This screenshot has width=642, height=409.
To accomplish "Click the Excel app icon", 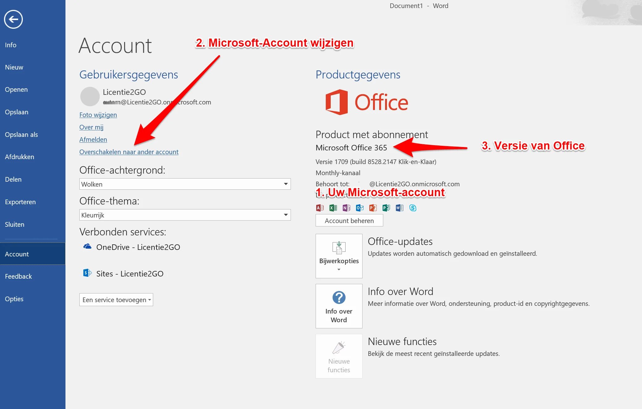I will coord(333,208).
